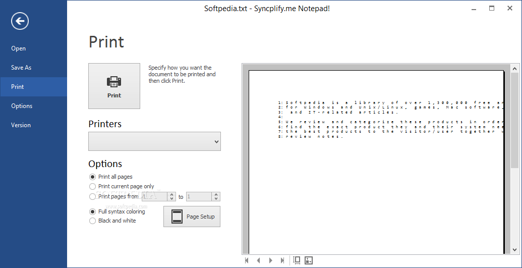The width and height of the screenshot is (522, 268).
Task: Click the large Print button
Action: click(114, 86)
